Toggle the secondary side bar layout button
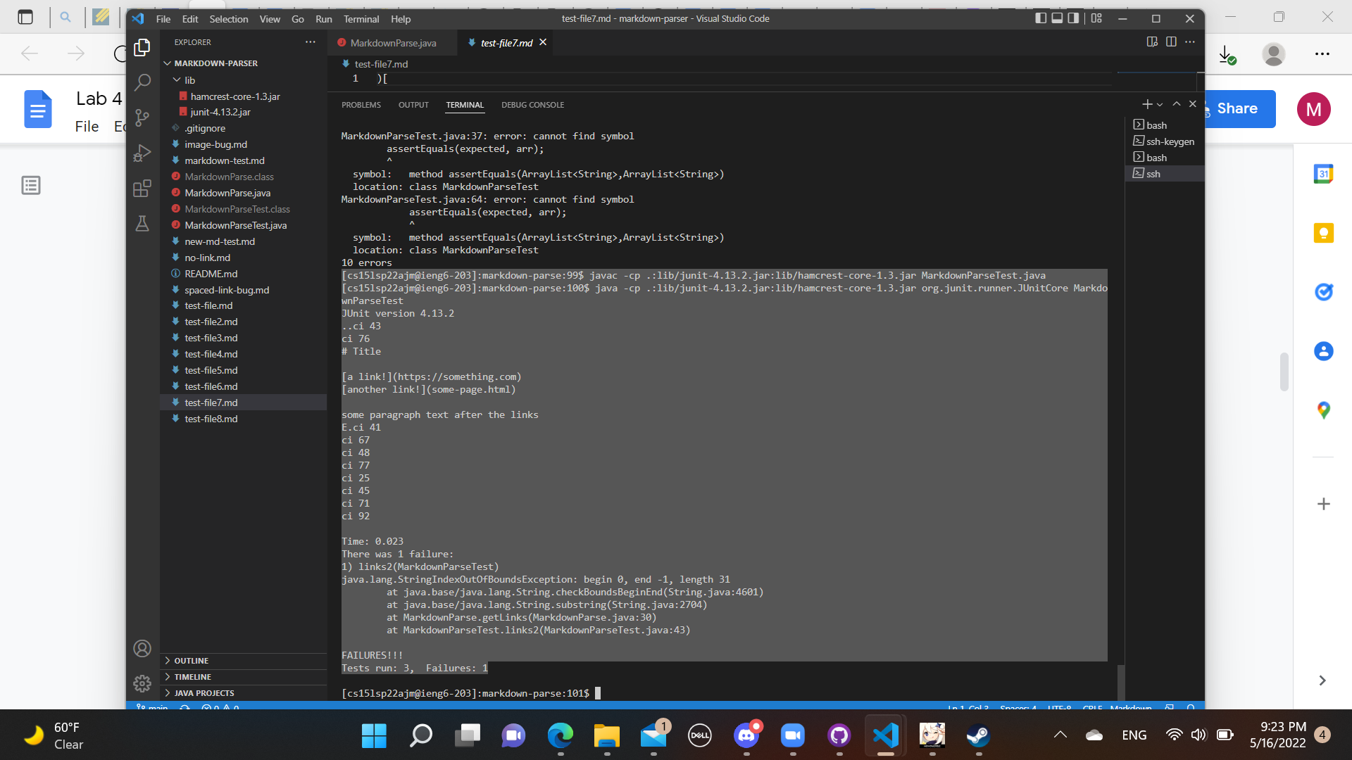Image resolution: width=1352 pixels, height=760 pixels. (1073, 18)
